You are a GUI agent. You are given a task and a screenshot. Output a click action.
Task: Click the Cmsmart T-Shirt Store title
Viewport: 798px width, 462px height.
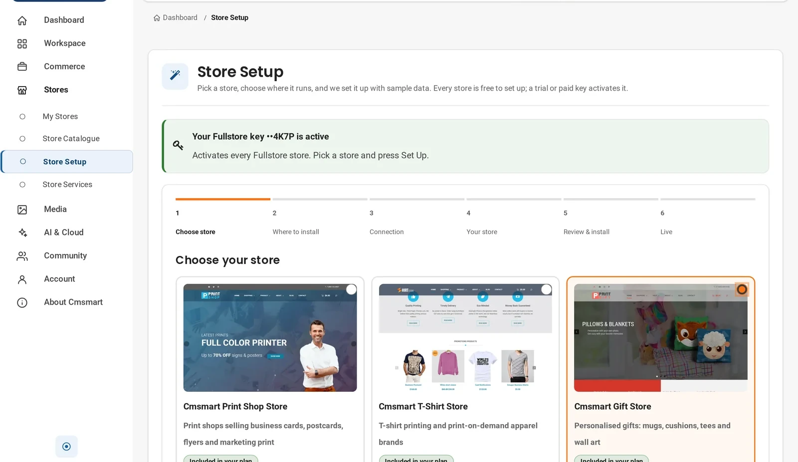(x=423, y=407)
